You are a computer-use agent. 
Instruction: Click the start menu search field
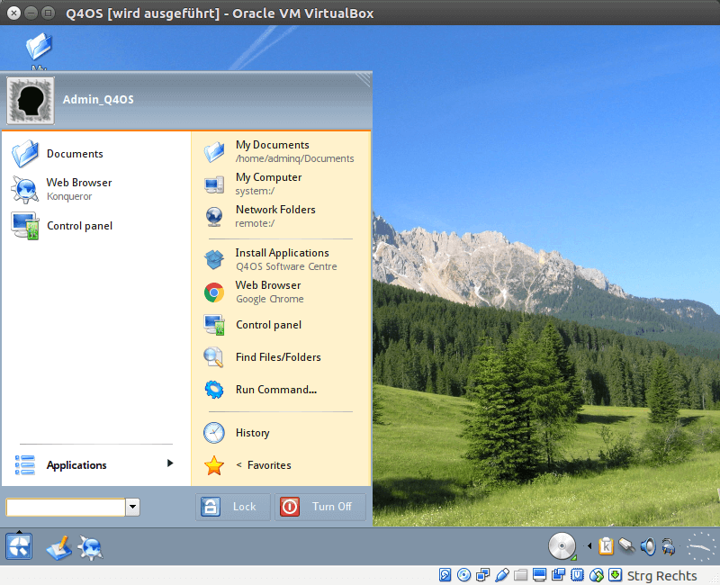(x=65, y=508)
